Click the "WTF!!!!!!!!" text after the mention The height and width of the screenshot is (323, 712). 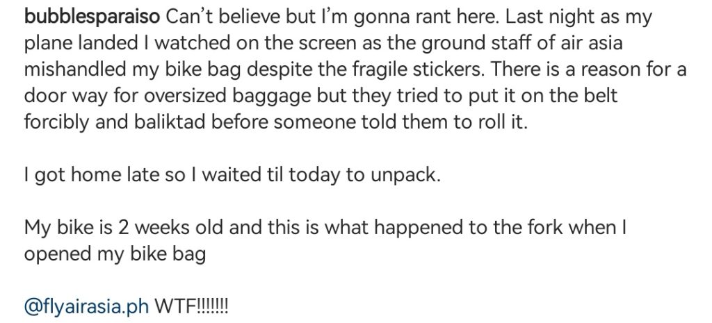click(191, 305)
